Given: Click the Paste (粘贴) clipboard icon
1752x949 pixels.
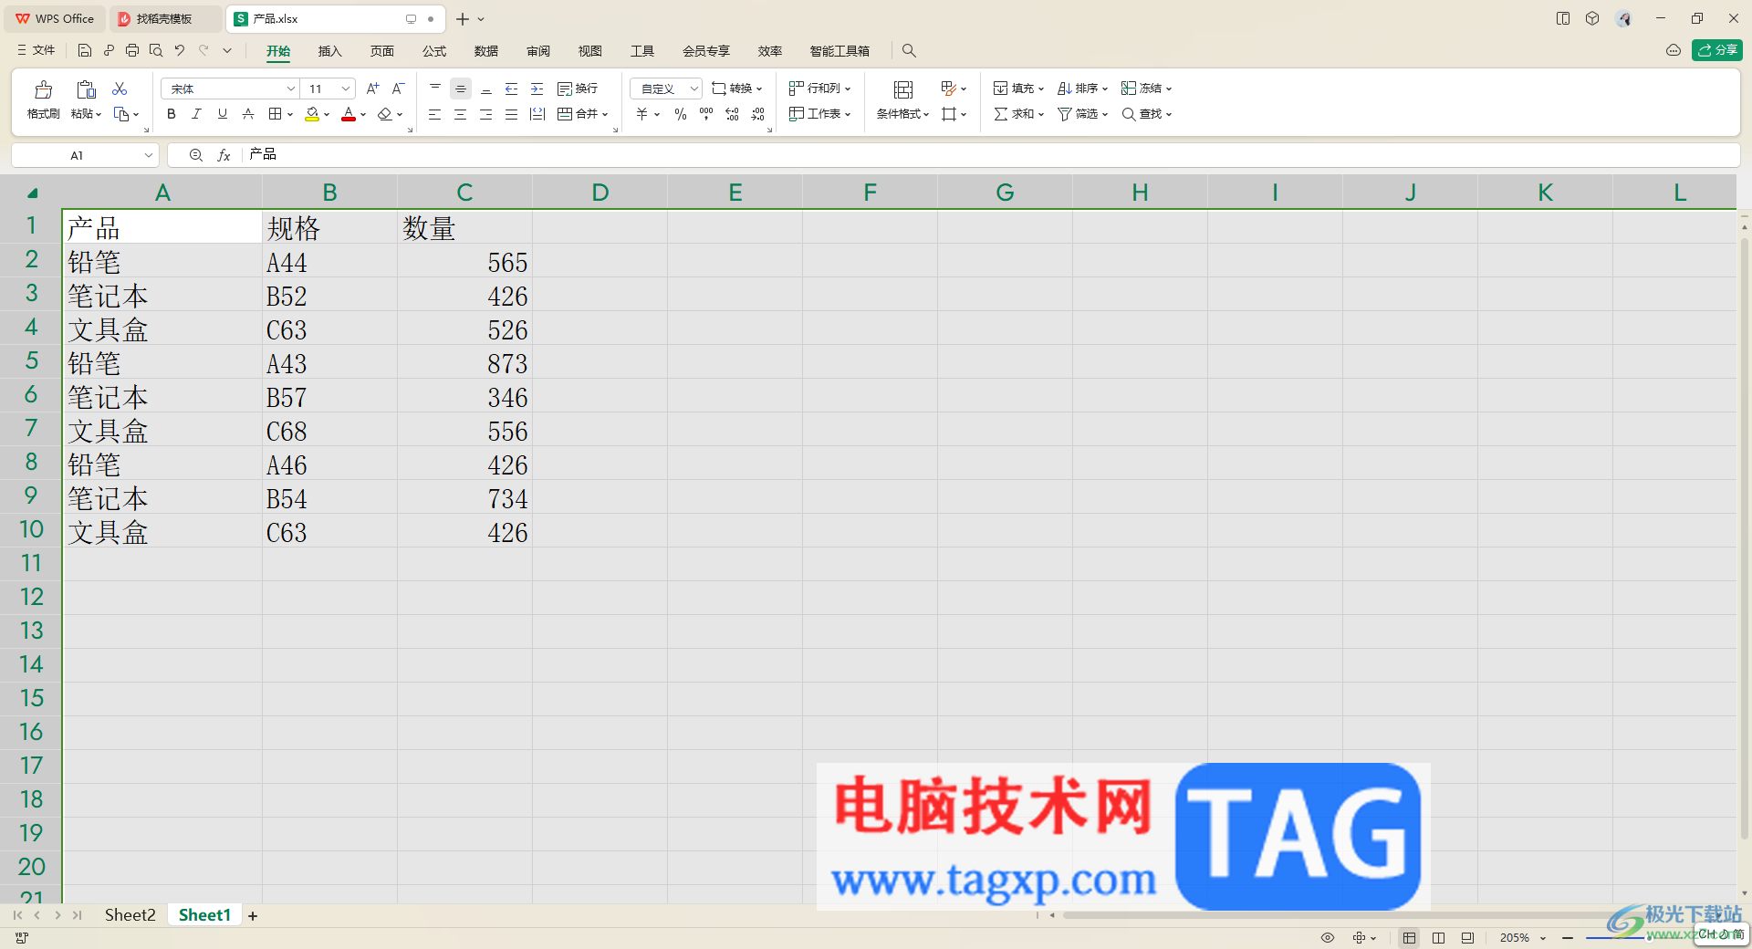Looking at the screenshot, I should [x=86, y=89].
